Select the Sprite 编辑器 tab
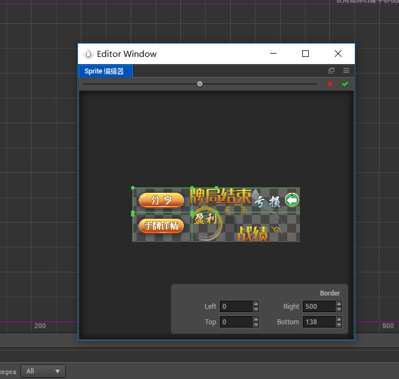 (x=105, y=71)
